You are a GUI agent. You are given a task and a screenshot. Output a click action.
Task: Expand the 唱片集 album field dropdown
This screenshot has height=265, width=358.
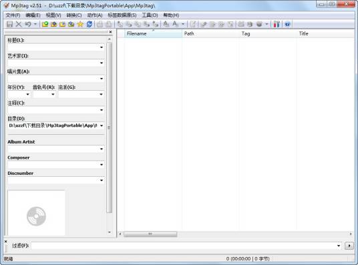(102, 79)
